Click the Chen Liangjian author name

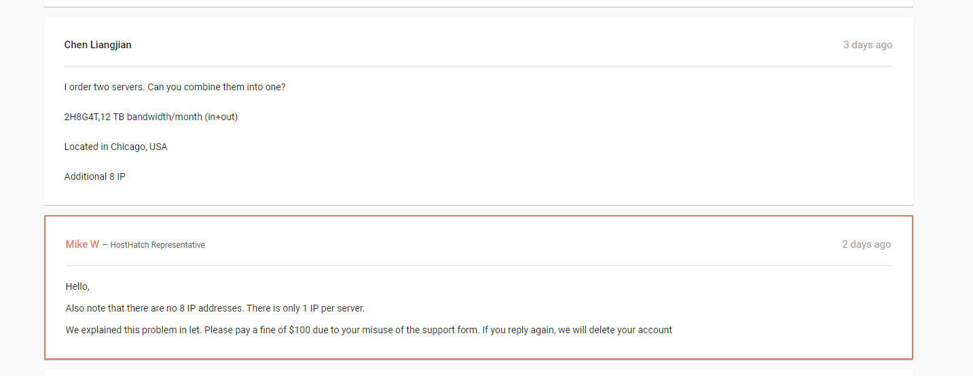point(98,45)
